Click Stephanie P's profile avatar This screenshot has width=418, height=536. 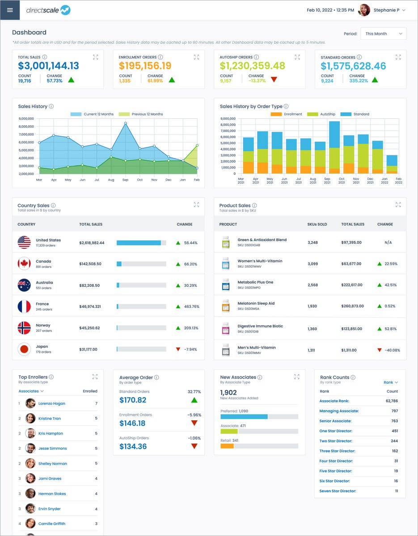coord(364,10)
